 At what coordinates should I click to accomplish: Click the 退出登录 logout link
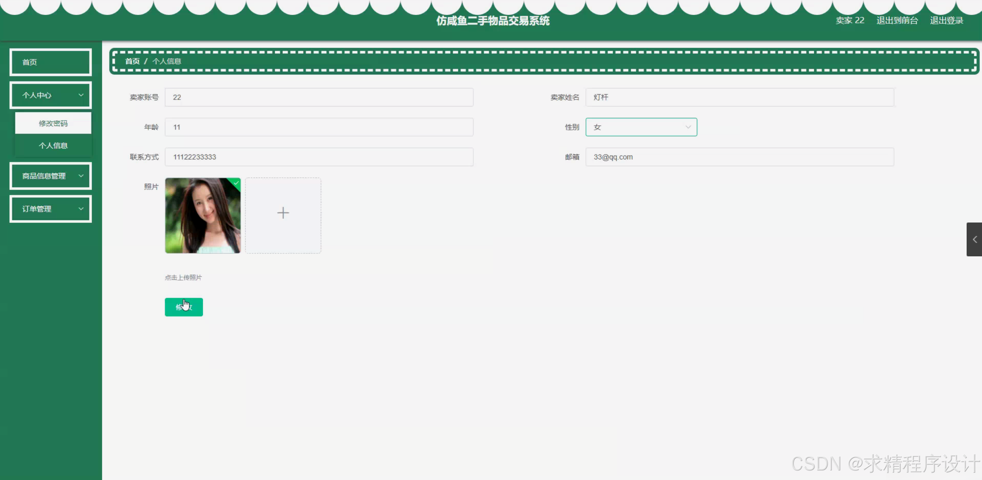pyautogui.click(x=946, y=20)
